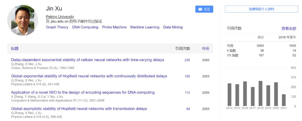
Task: Open the novel IWO DNA computing paper
Action: pyautogui.click(x=83, y=92)
